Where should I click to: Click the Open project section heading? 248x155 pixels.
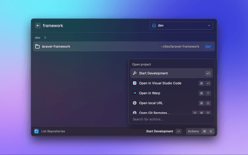(141, 64)
